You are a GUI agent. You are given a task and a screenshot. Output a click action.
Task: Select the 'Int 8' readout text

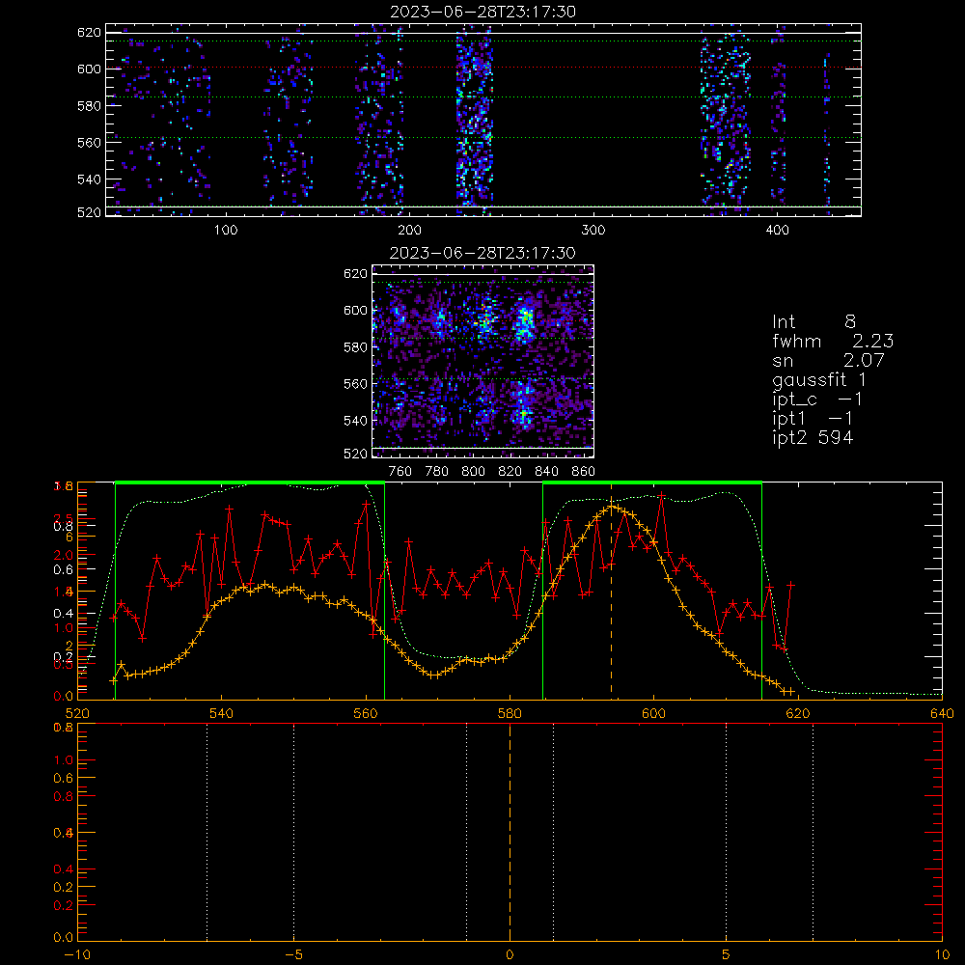pos(813,321)
